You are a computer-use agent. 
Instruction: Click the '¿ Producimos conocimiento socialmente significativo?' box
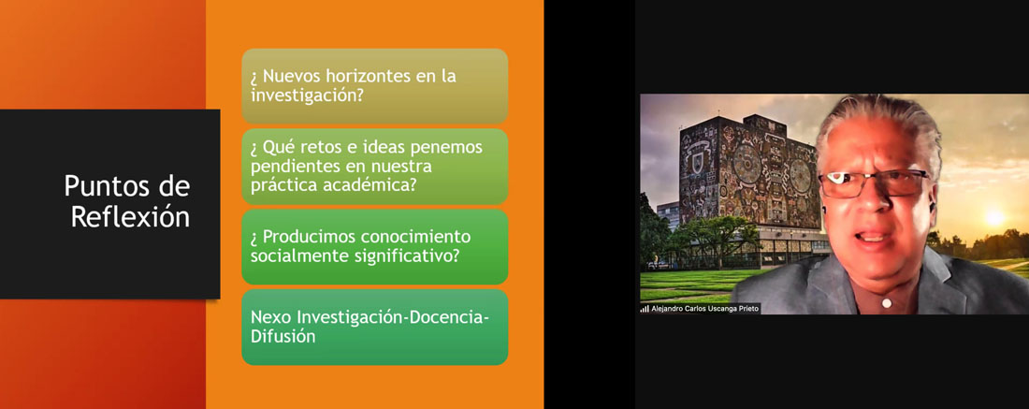(x=375, y=247)
